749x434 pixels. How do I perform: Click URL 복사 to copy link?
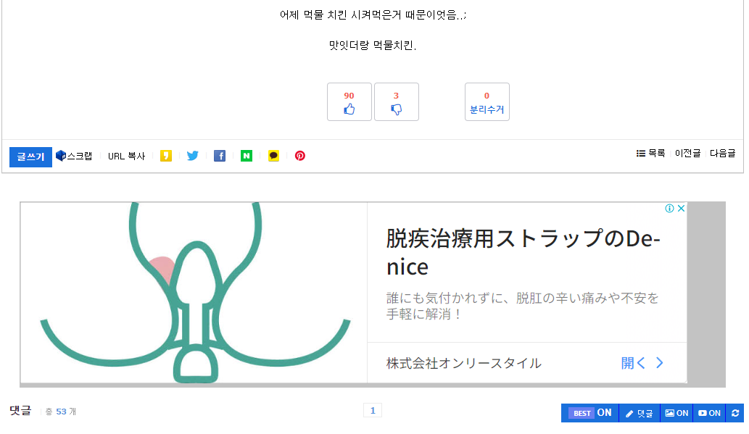126,156
